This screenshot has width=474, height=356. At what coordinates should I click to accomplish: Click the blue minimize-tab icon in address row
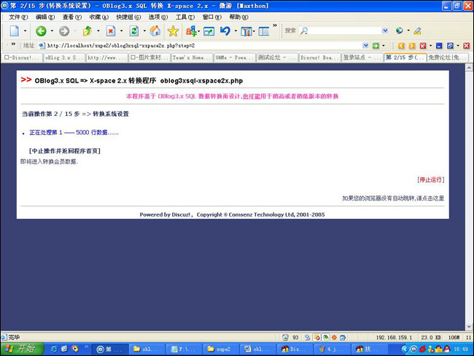439,46
